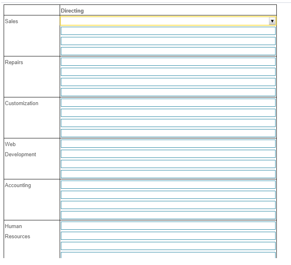Select the fourth Directing field for Accounting

[x=168, y=215]
